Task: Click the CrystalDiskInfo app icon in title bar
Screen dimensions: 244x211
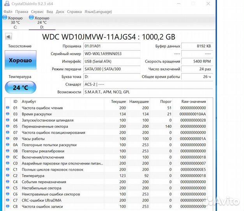Action: 7,4
